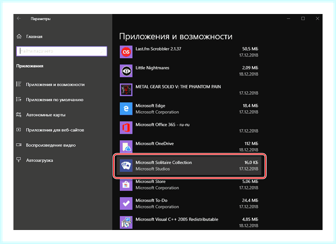
Task: Open Автономные карты section
Action: (46, 115)
